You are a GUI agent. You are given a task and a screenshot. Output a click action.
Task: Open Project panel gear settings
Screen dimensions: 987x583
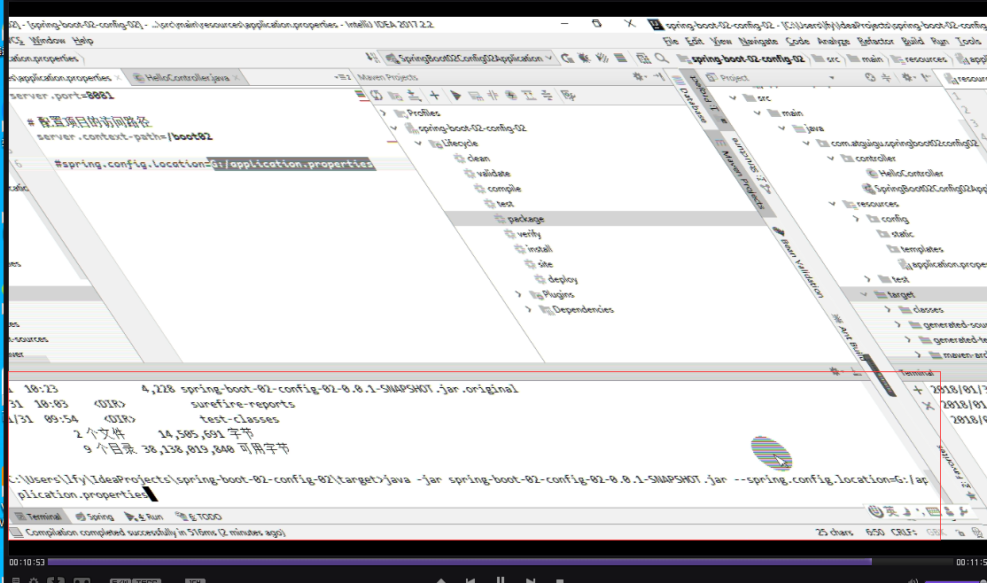click(x=907, y=77)
